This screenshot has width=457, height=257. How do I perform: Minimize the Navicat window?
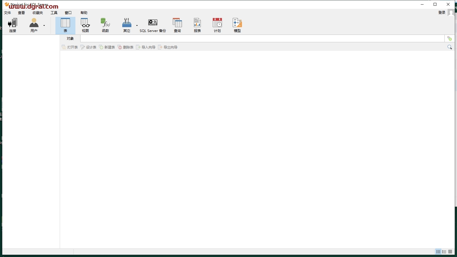point(422,4)
